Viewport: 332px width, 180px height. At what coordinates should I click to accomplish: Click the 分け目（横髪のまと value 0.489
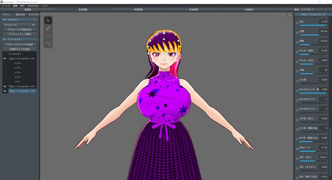(323, 138)
